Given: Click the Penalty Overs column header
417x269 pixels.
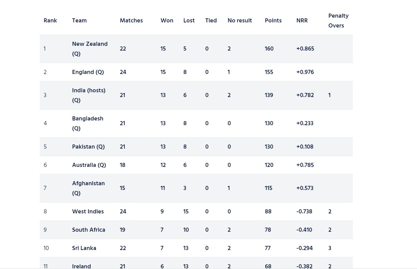Looking at the screenshot, I should [x=339, y=21].
